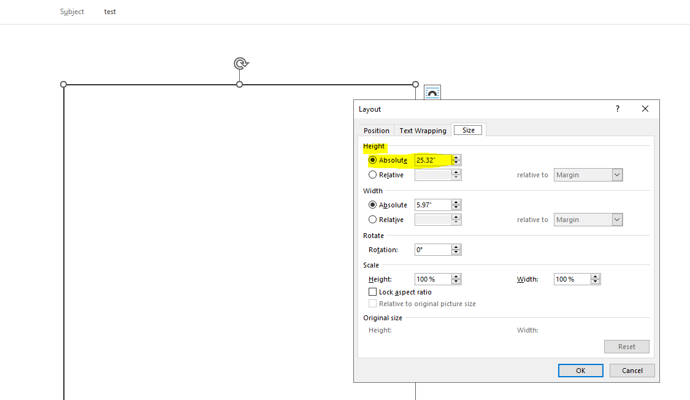Increase scale height with up spinner
Viewport: 690px width, 400px height.
(x=456, y=277)
